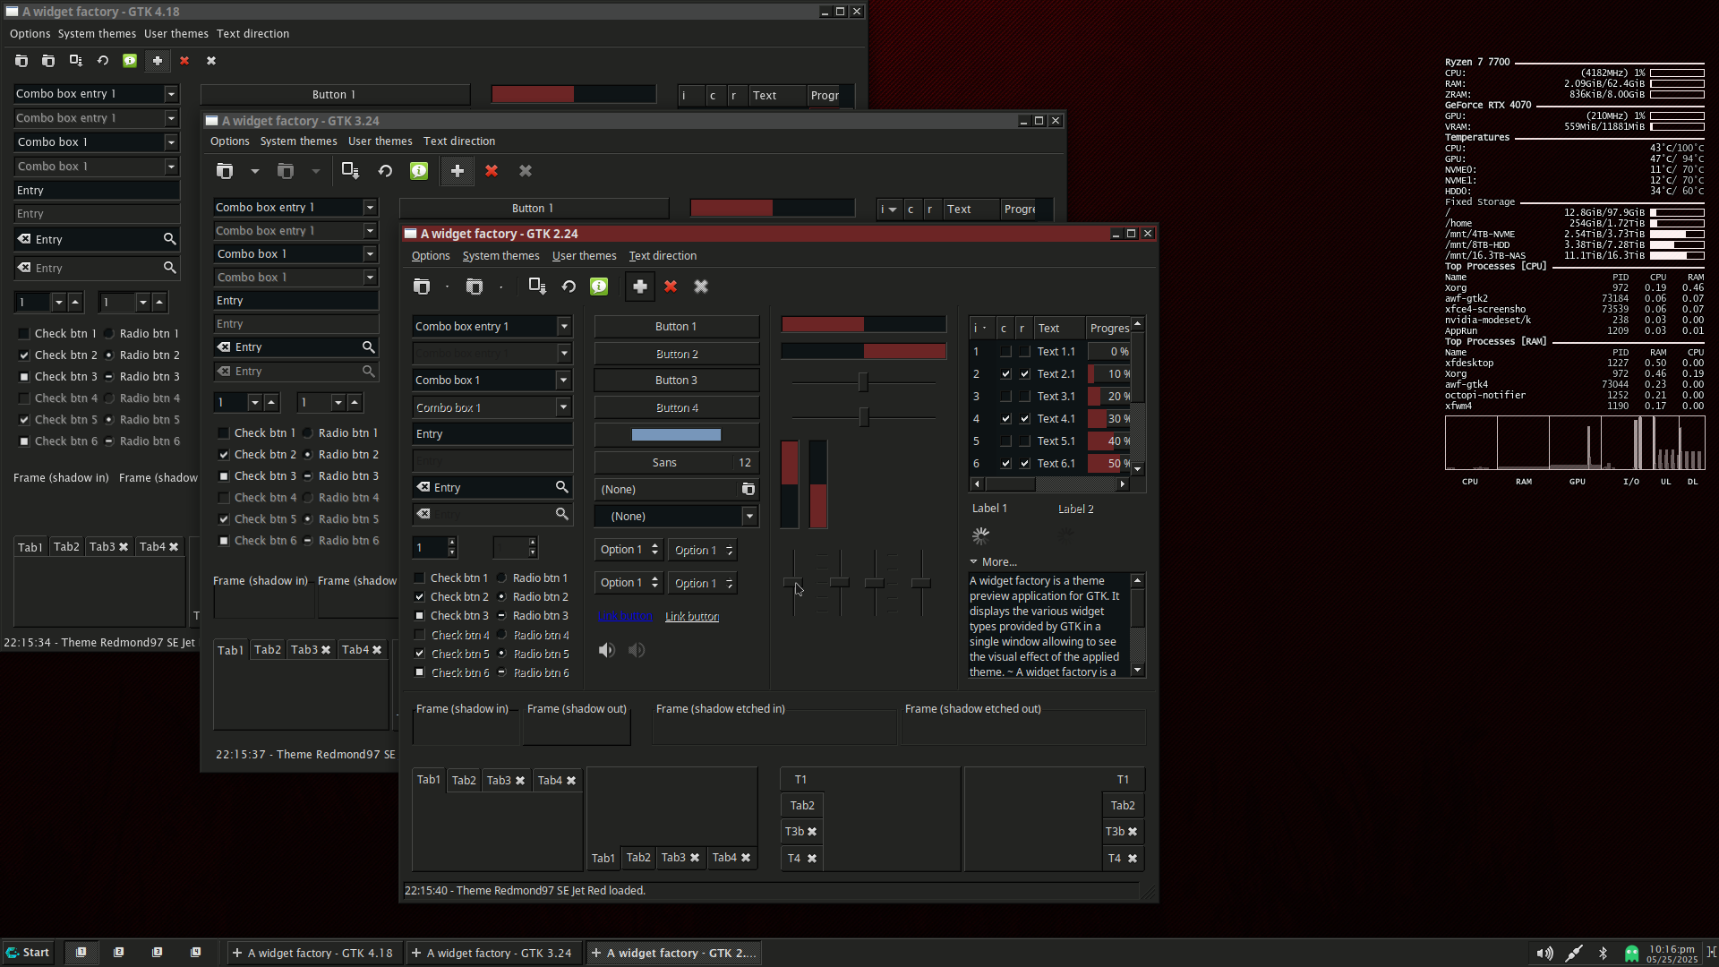Click the plus add icon in GTK 2.24 toolbar
1719x967 pixels.
click(x=640, y=287)
